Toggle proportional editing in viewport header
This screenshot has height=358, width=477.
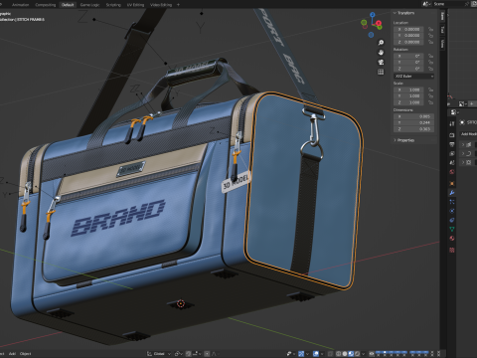[x=207, y=354]
